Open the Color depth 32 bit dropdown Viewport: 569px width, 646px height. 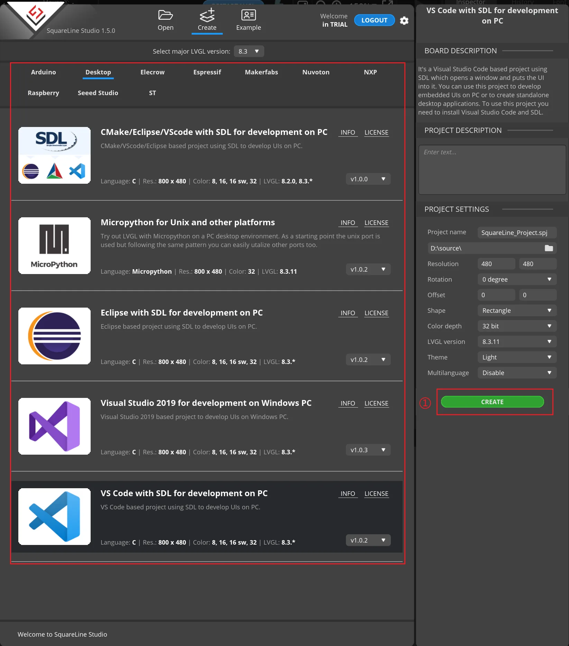[517, 326]
